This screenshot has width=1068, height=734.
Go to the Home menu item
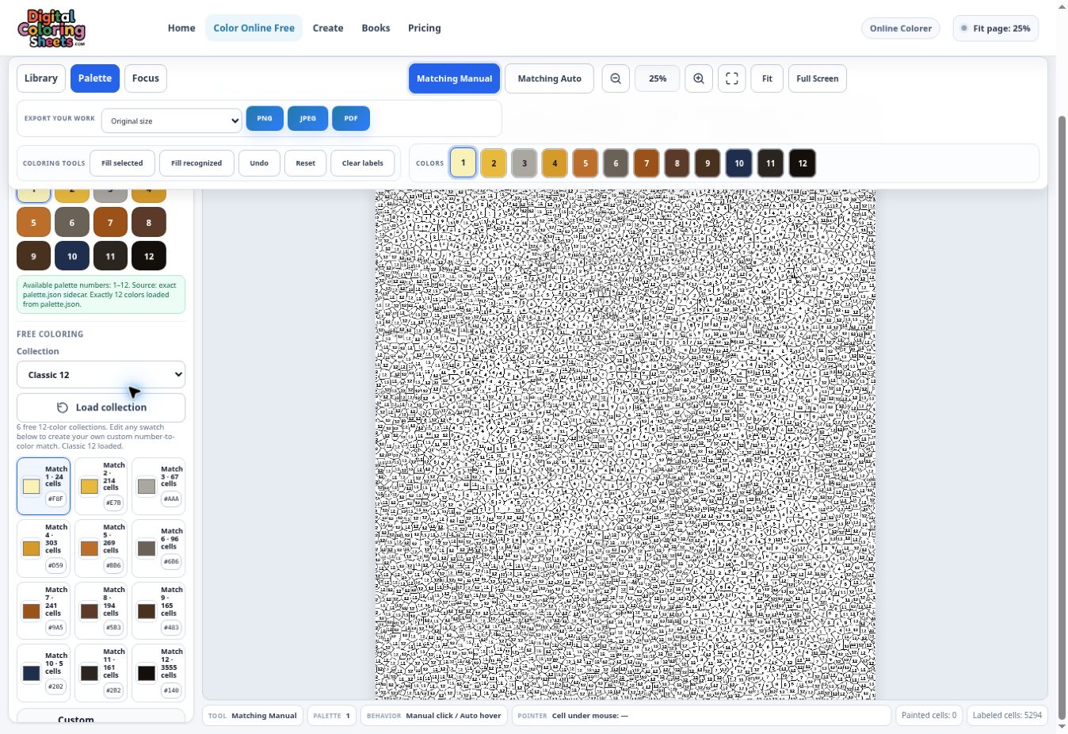pos(181,28)
